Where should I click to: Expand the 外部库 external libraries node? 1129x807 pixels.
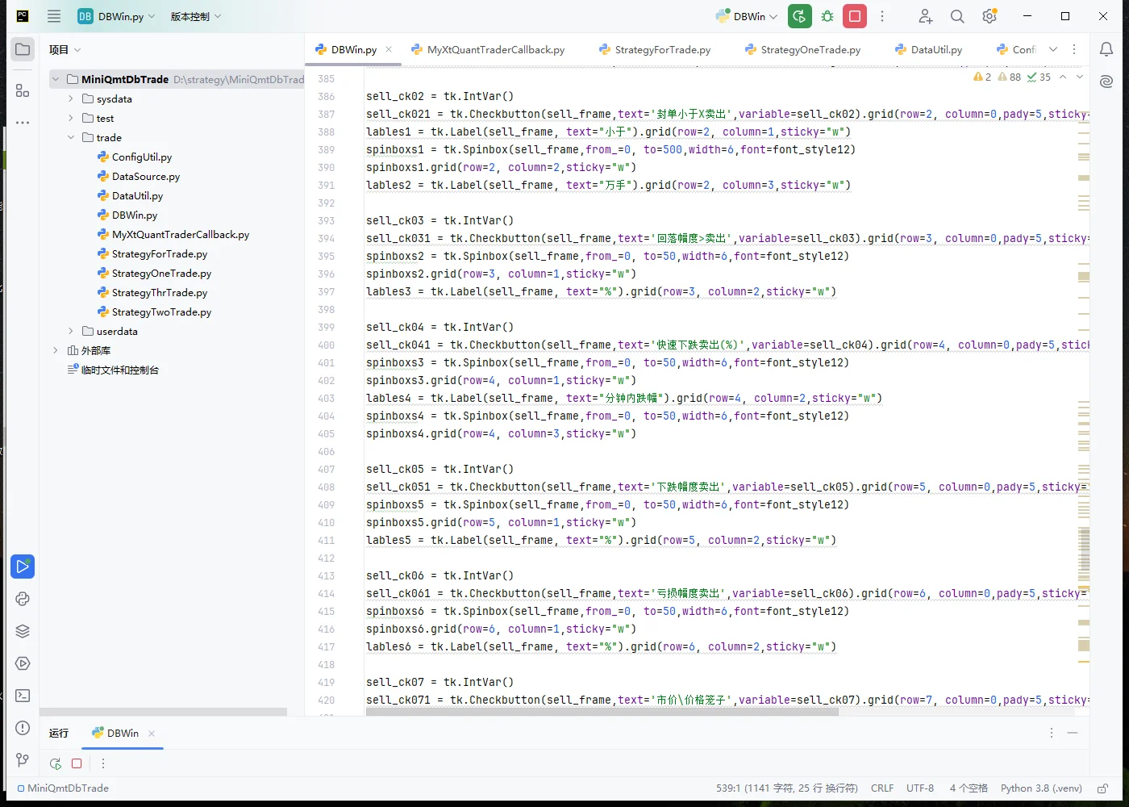coord(56,350)
